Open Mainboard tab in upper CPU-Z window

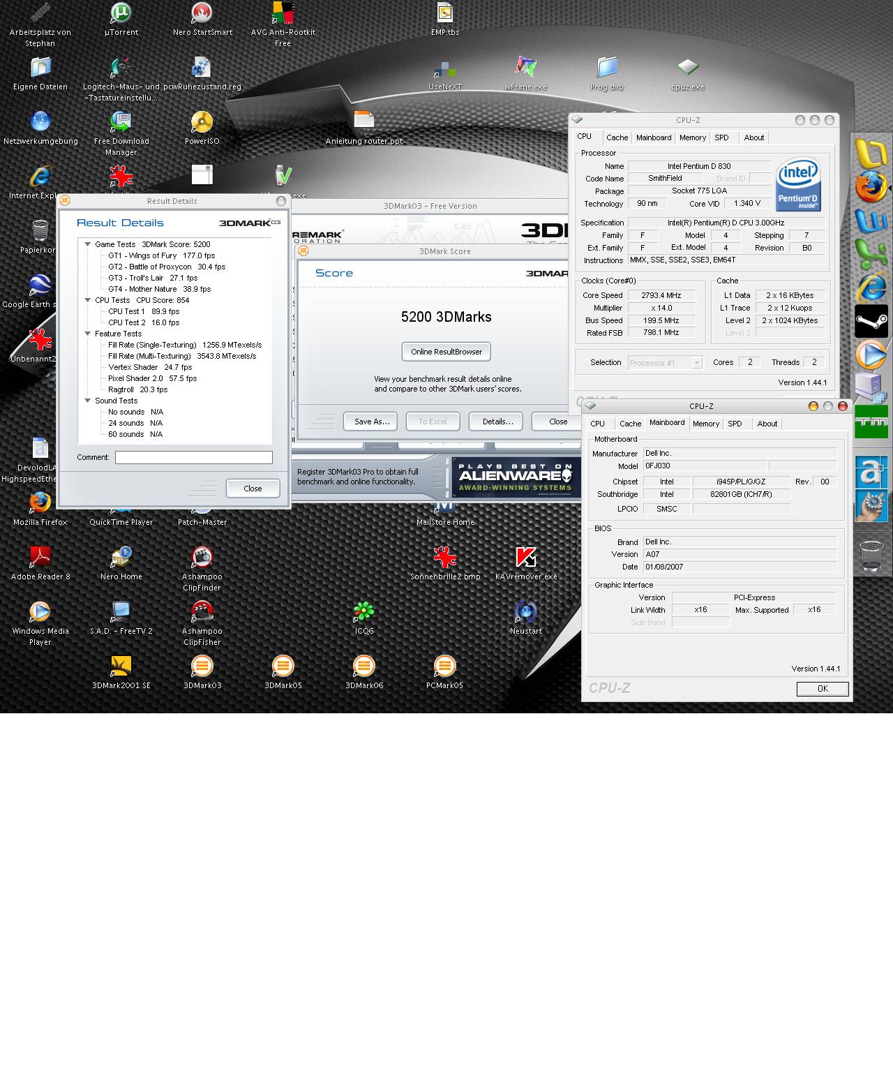654,137
